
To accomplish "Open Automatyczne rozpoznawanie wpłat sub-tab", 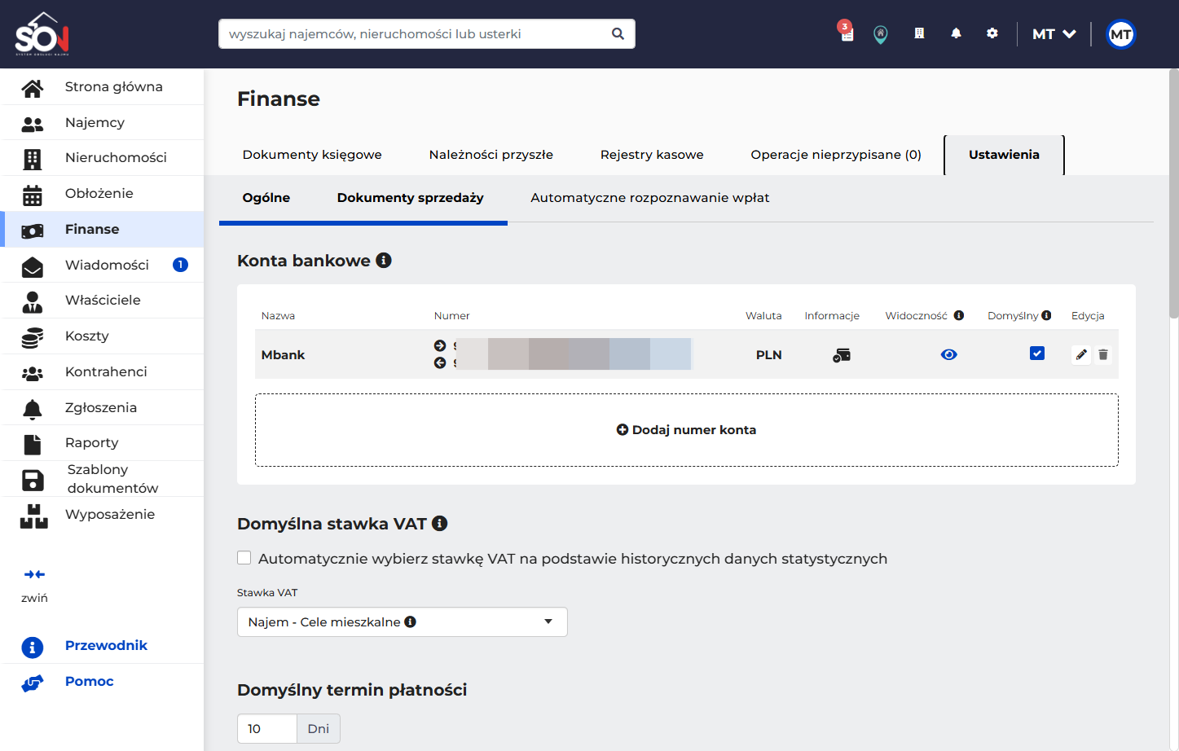I will (x=650, y=198).
